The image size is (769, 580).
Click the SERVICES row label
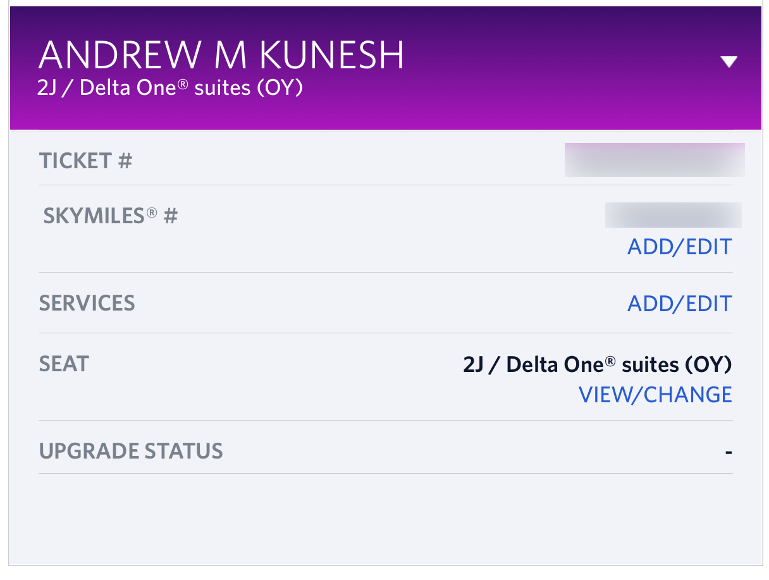click(x=87, y=303)
